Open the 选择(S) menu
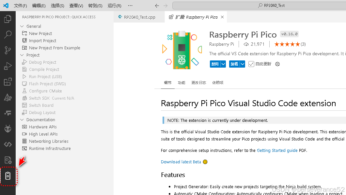 (x=57, y=6)
